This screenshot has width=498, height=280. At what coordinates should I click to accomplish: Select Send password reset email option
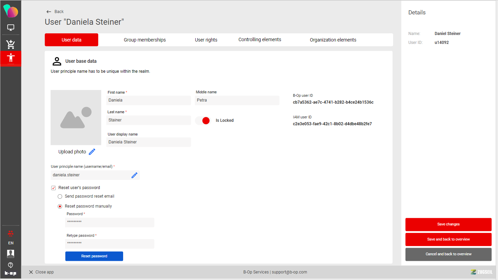(60, 196)
